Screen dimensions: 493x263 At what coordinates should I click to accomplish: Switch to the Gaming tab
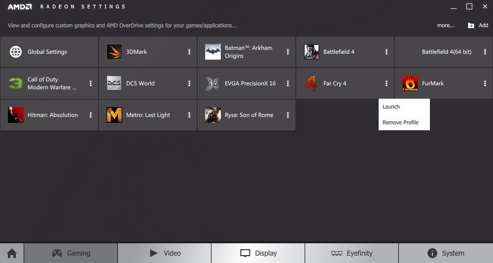click(x=70, y=253)
